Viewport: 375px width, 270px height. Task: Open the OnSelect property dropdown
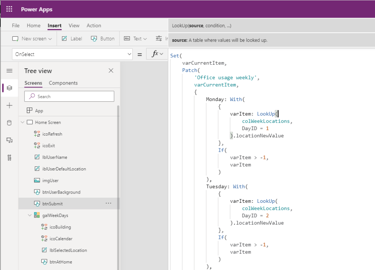pos(129,54)
